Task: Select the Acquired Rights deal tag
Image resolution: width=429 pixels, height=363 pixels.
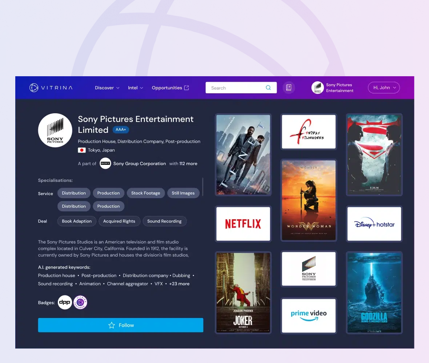Action: coord(119,221)
